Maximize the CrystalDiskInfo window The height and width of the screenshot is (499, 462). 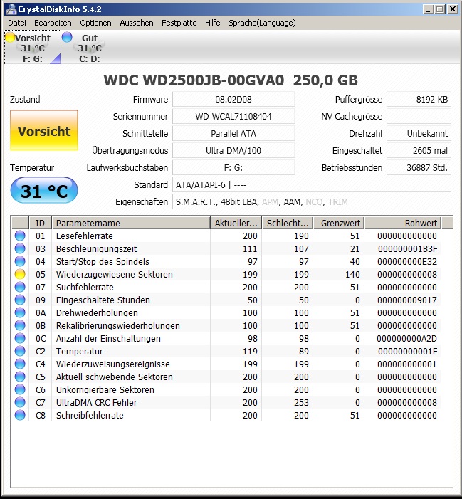440,9
